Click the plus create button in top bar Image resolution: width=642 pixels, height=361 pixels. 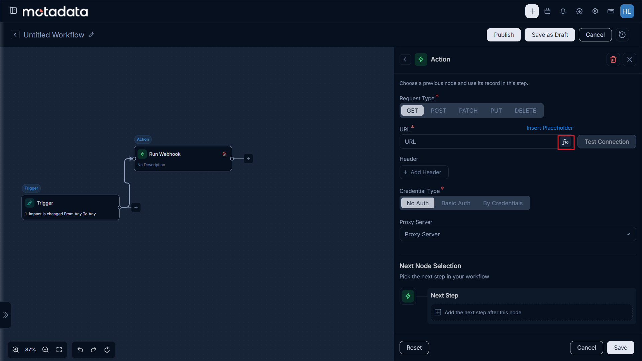pos(532,11)
